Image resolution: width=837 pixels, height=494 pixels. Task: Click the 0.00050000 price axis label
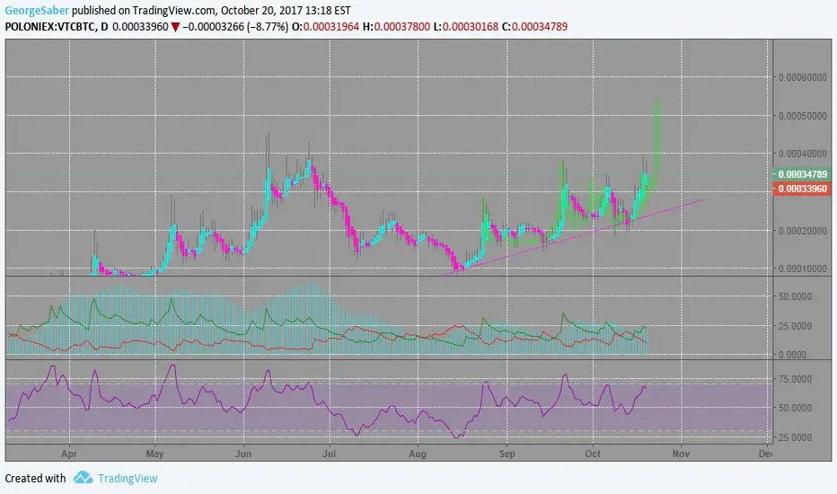pos(802,116)
